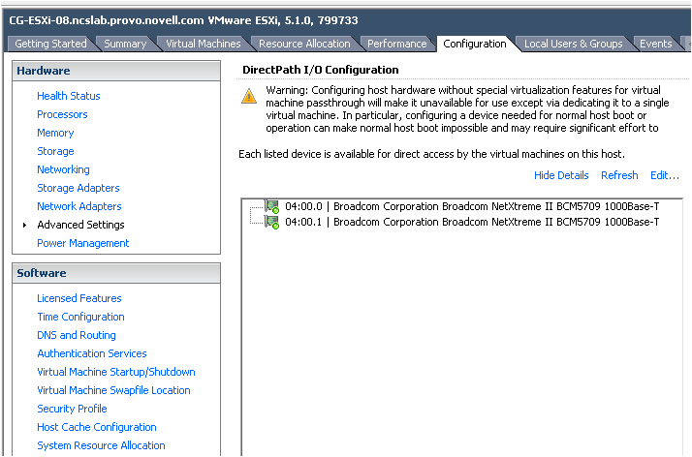
Task: Open the Local Users & Groups tab
Action: coord(574,44)
